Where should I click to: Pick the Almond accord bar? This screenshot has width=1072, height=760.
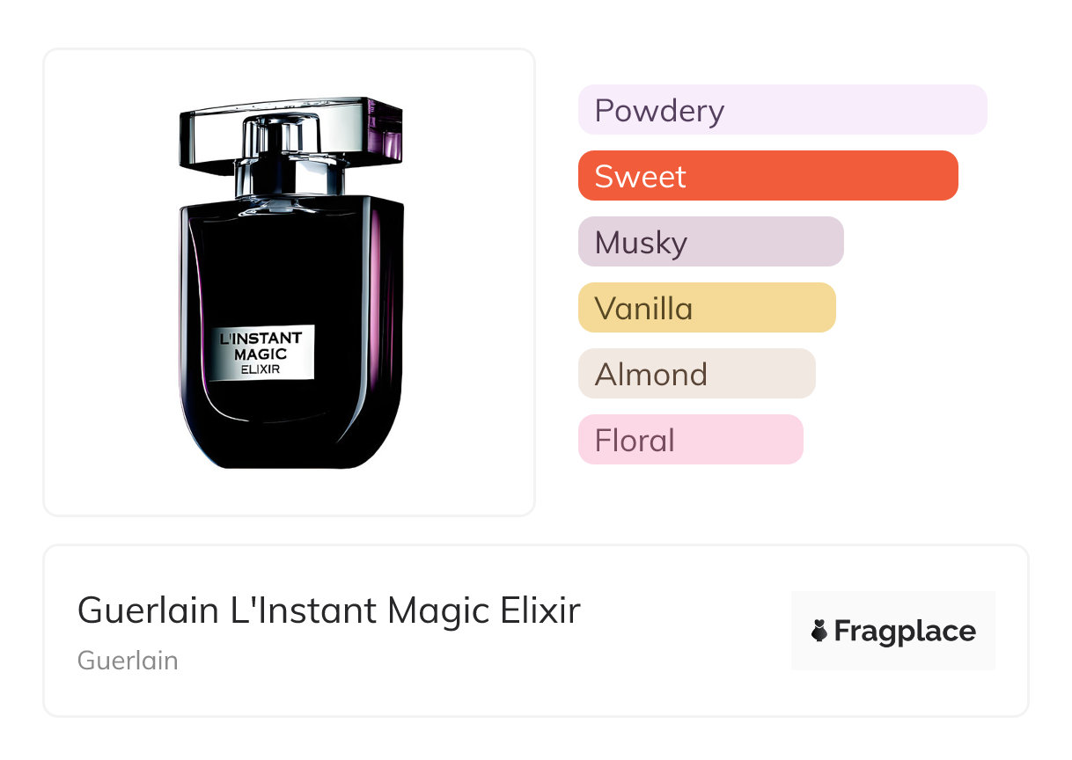coord(696,374)
